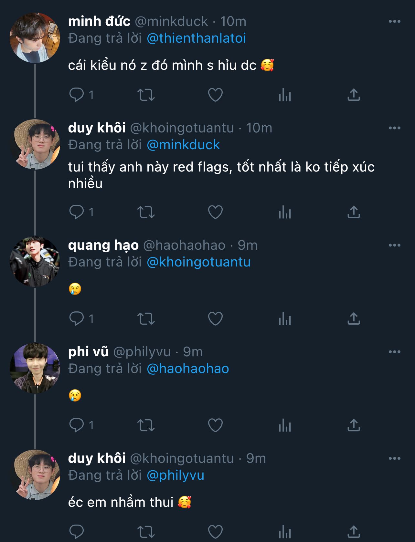
Task: Open the @haohaohao mention link
Action: click(188, 369)
